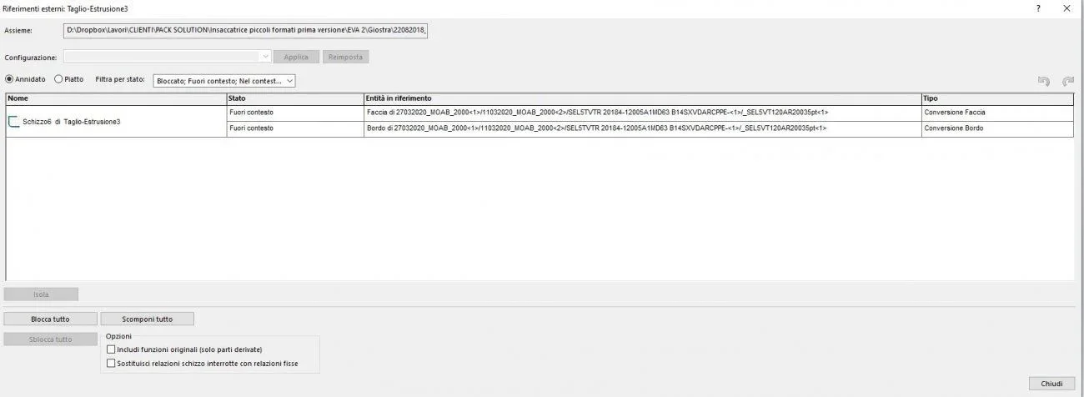Image resolution: width=1084 pixels, height=397 pixels.
Task: Close the Riferimenti esterni dialog
Action: tap(1066, 8)
